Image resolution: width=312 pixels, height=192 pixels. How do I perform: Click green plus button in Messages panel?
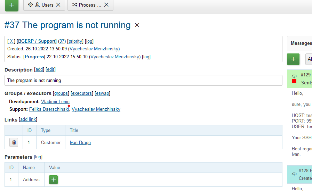pyautogui.click(x=293, y=59)
